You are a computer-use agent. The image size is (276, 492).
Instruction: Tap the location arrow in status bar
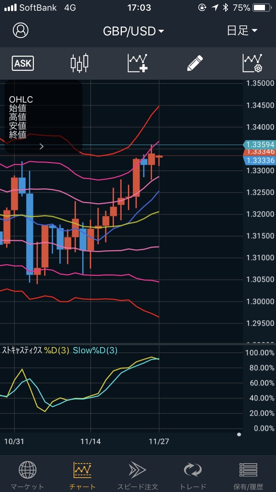click(215, 7)
